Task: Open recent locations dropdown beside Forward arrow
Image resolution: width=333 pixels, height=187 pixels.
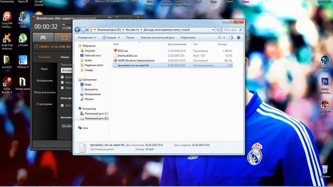Action: point(87,30)
